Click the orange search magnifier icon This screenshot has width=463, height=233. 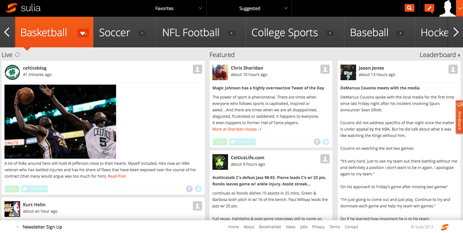tap(409, 8)
